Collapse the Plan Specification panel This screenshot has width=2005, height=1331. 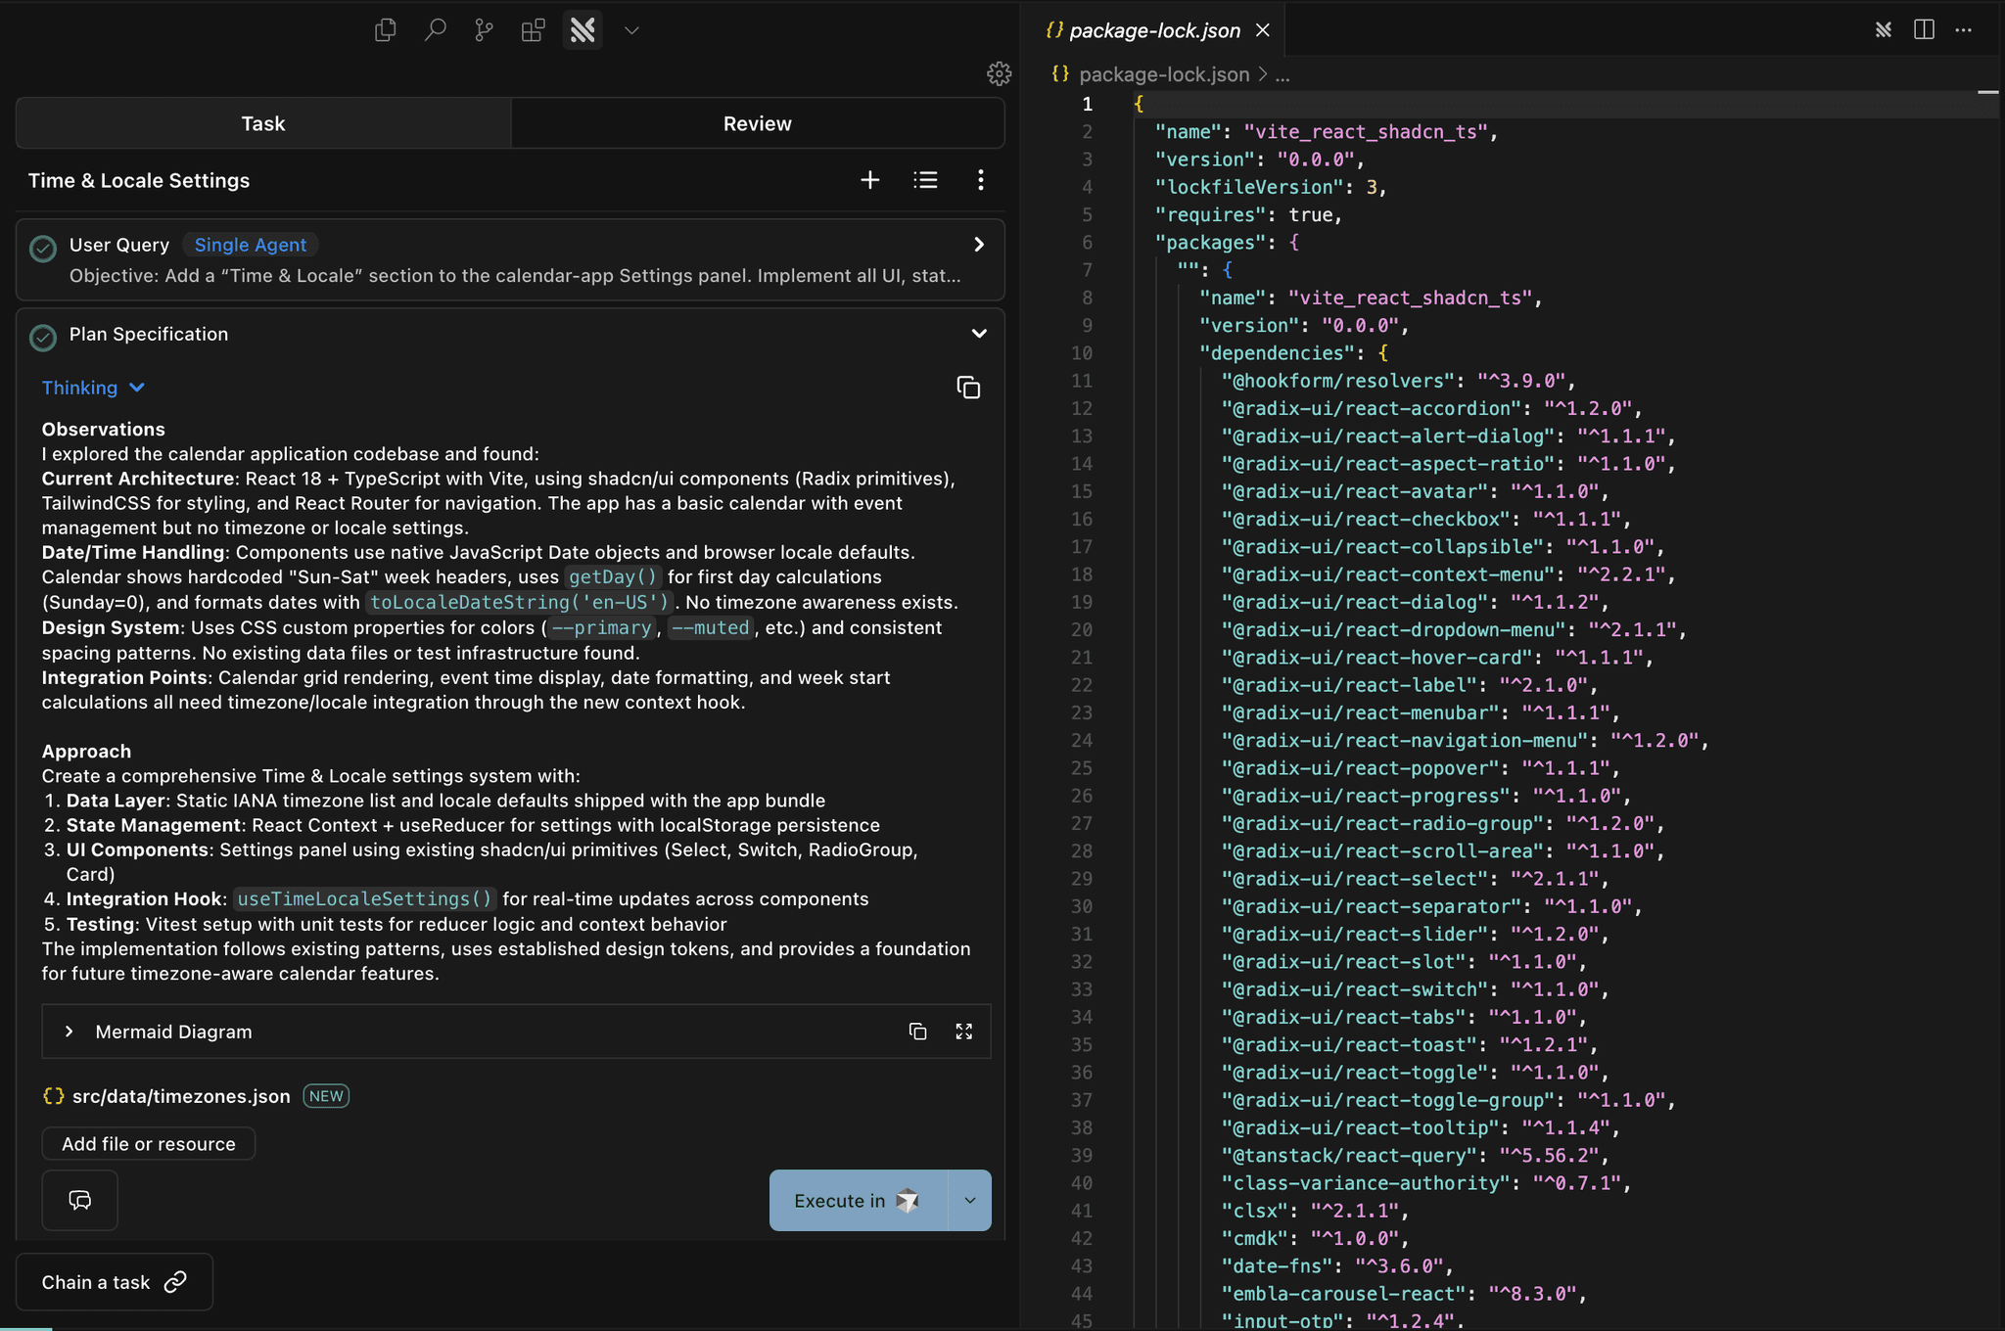click(978, 334)
